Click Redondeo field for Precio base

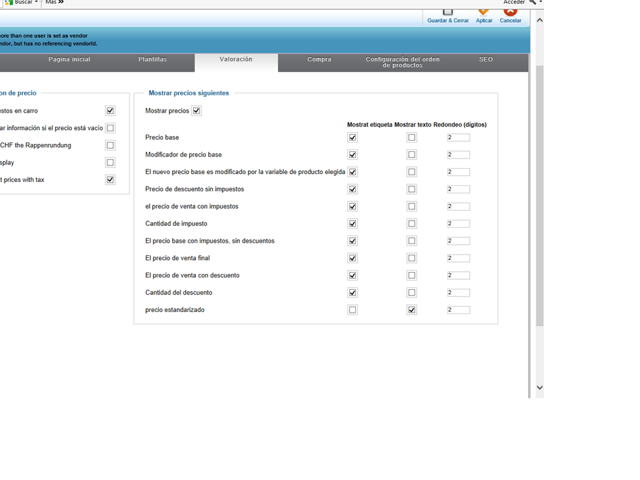tap(459, 137)
